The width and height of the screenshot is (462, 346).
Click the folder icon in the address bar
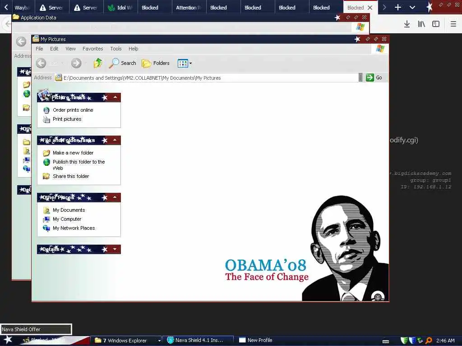pos(58,77)
